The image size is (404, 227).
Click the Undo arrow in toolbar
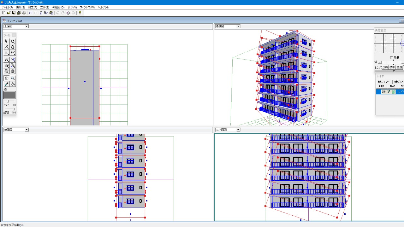[x=31, y=13]
